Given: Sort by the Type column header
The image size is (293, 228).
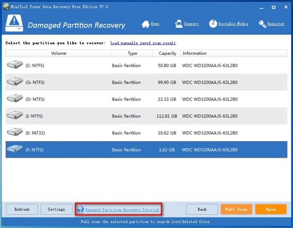Looking at the screenshot, I should pyautogui.click(x=132, y=53).
